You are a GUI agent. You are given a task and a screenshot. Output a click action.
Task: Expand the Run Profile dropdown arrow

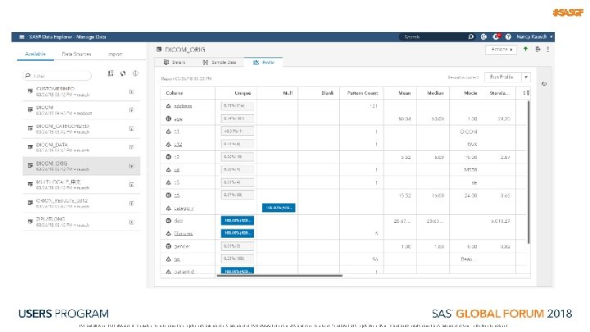click(x=526, y=77)
